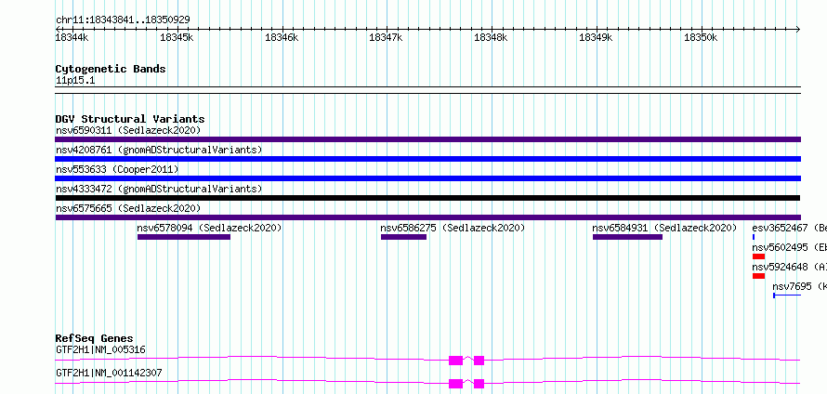The image size is (827, 394).
Task: Click the second exon block of GTF2H1|NM_005316
Action: (479, 361)
